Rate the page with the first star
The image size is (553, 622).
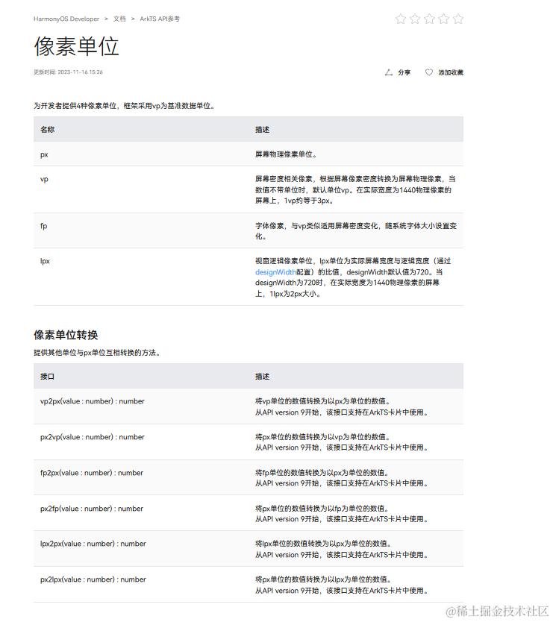coord(401,19)
